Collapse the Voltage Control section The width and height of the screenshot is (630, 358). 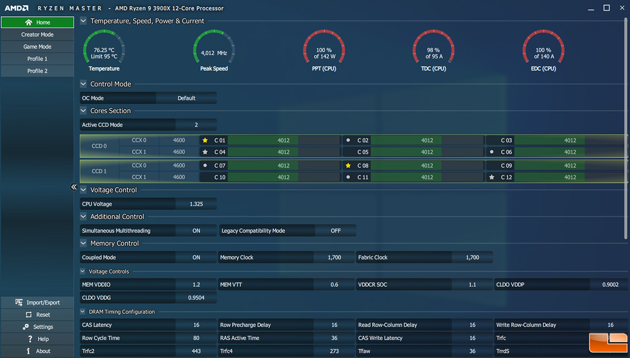tap(83, 190)
